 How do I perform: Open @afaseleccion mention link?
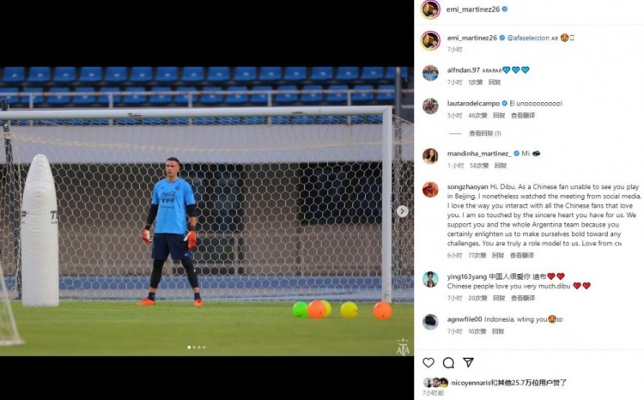(528, 38)
